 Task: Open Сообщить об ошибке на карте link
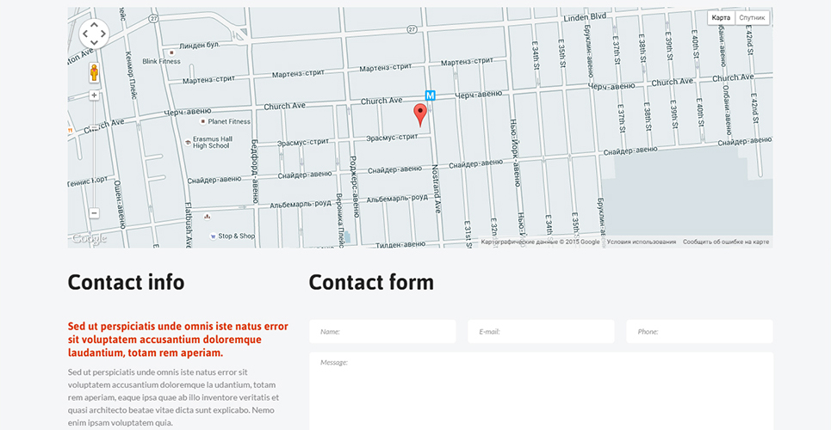coord(726,242)
